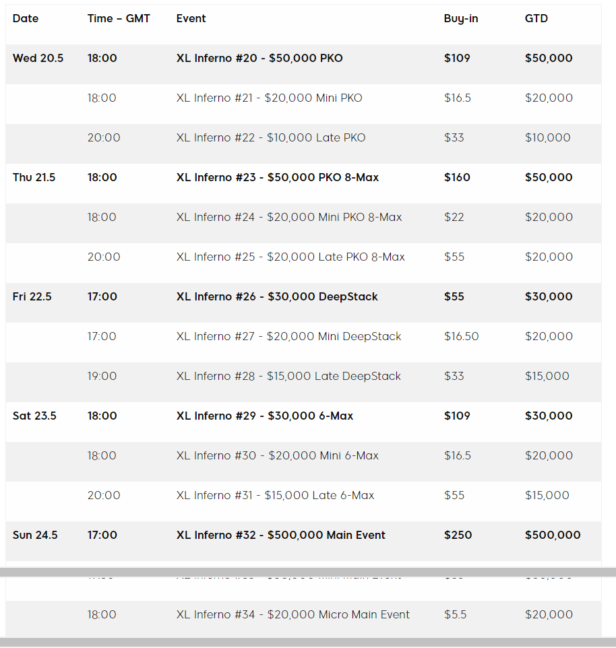Screen dimensions: 616x648
Task: Click the XL Inferno #20 $50,000 PKO event
Action: [x=259, y=59]
